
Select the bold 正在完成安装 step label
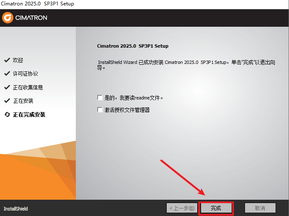coord(29,114)
